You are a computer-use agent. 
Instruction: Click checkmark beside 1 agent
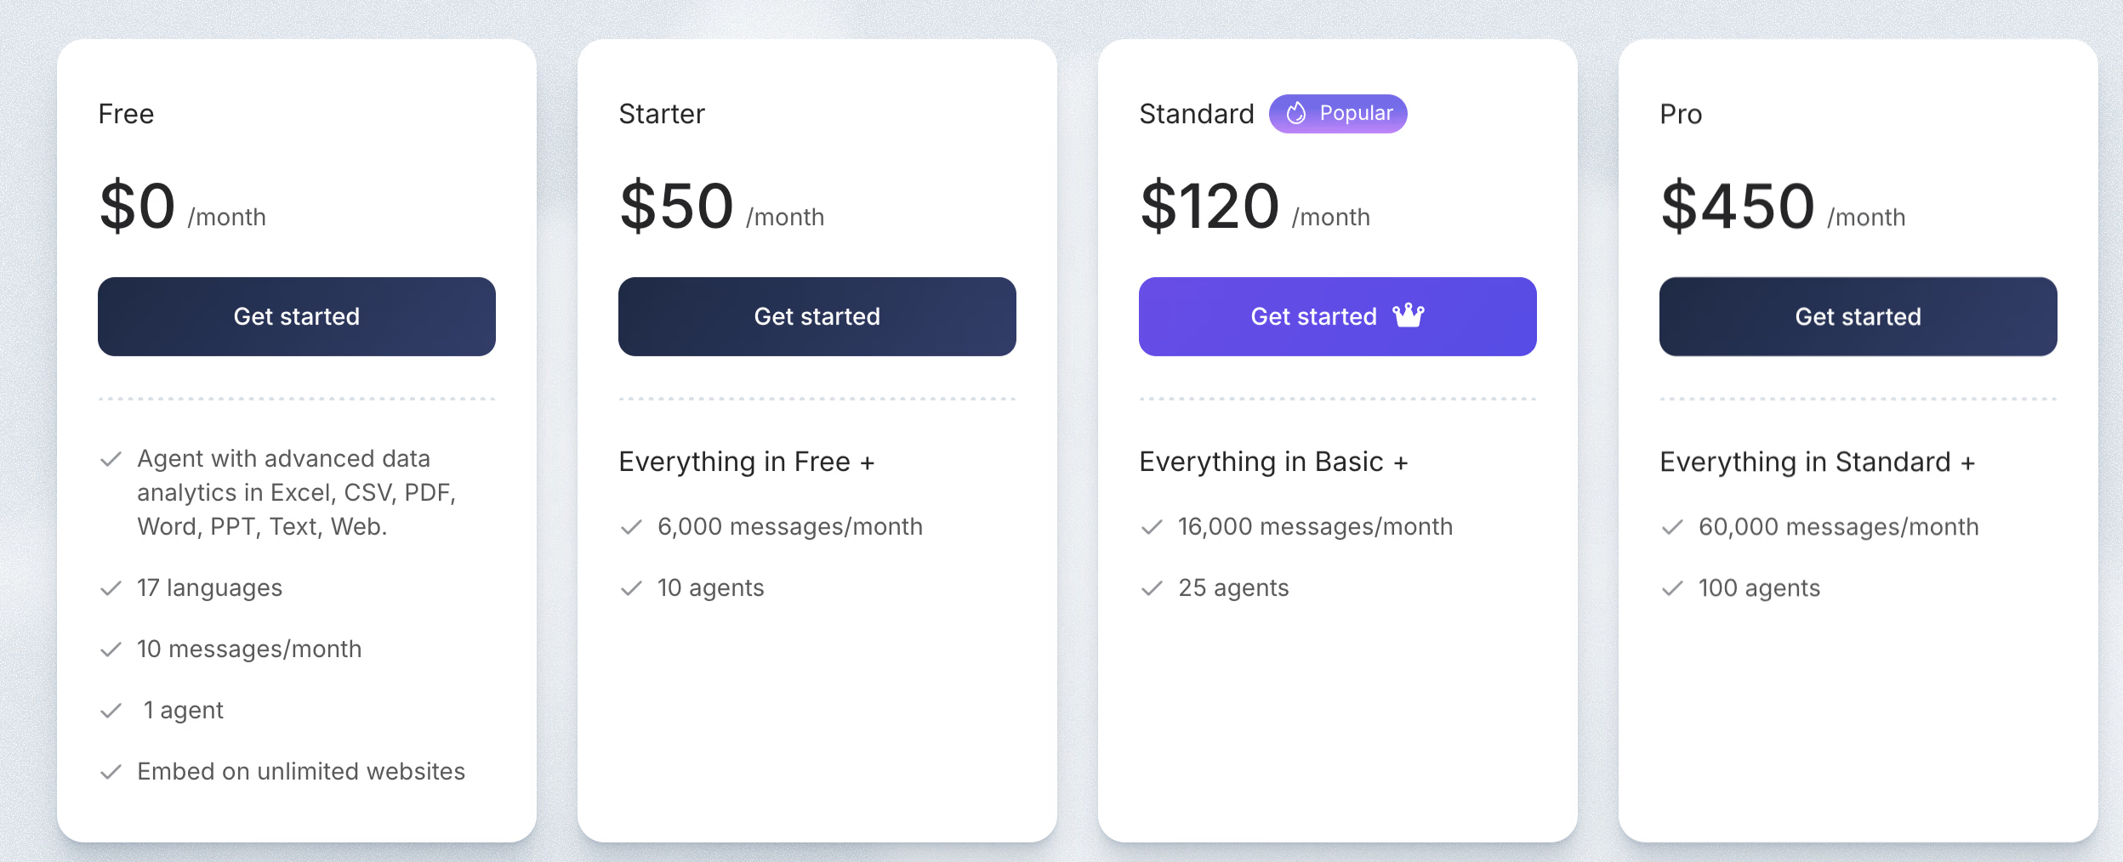coord(111,711)
